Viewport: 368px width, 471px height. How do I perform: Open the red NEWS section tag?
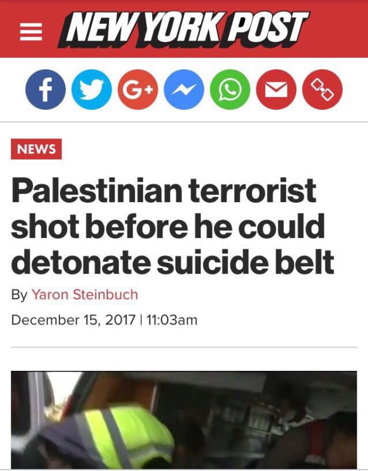(x=36, y=149)
